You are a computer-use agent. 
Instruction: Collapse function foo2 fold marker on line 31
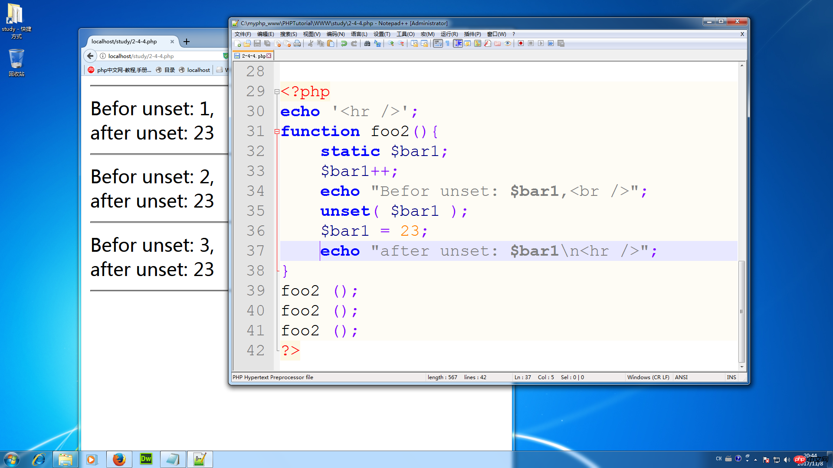277,132
